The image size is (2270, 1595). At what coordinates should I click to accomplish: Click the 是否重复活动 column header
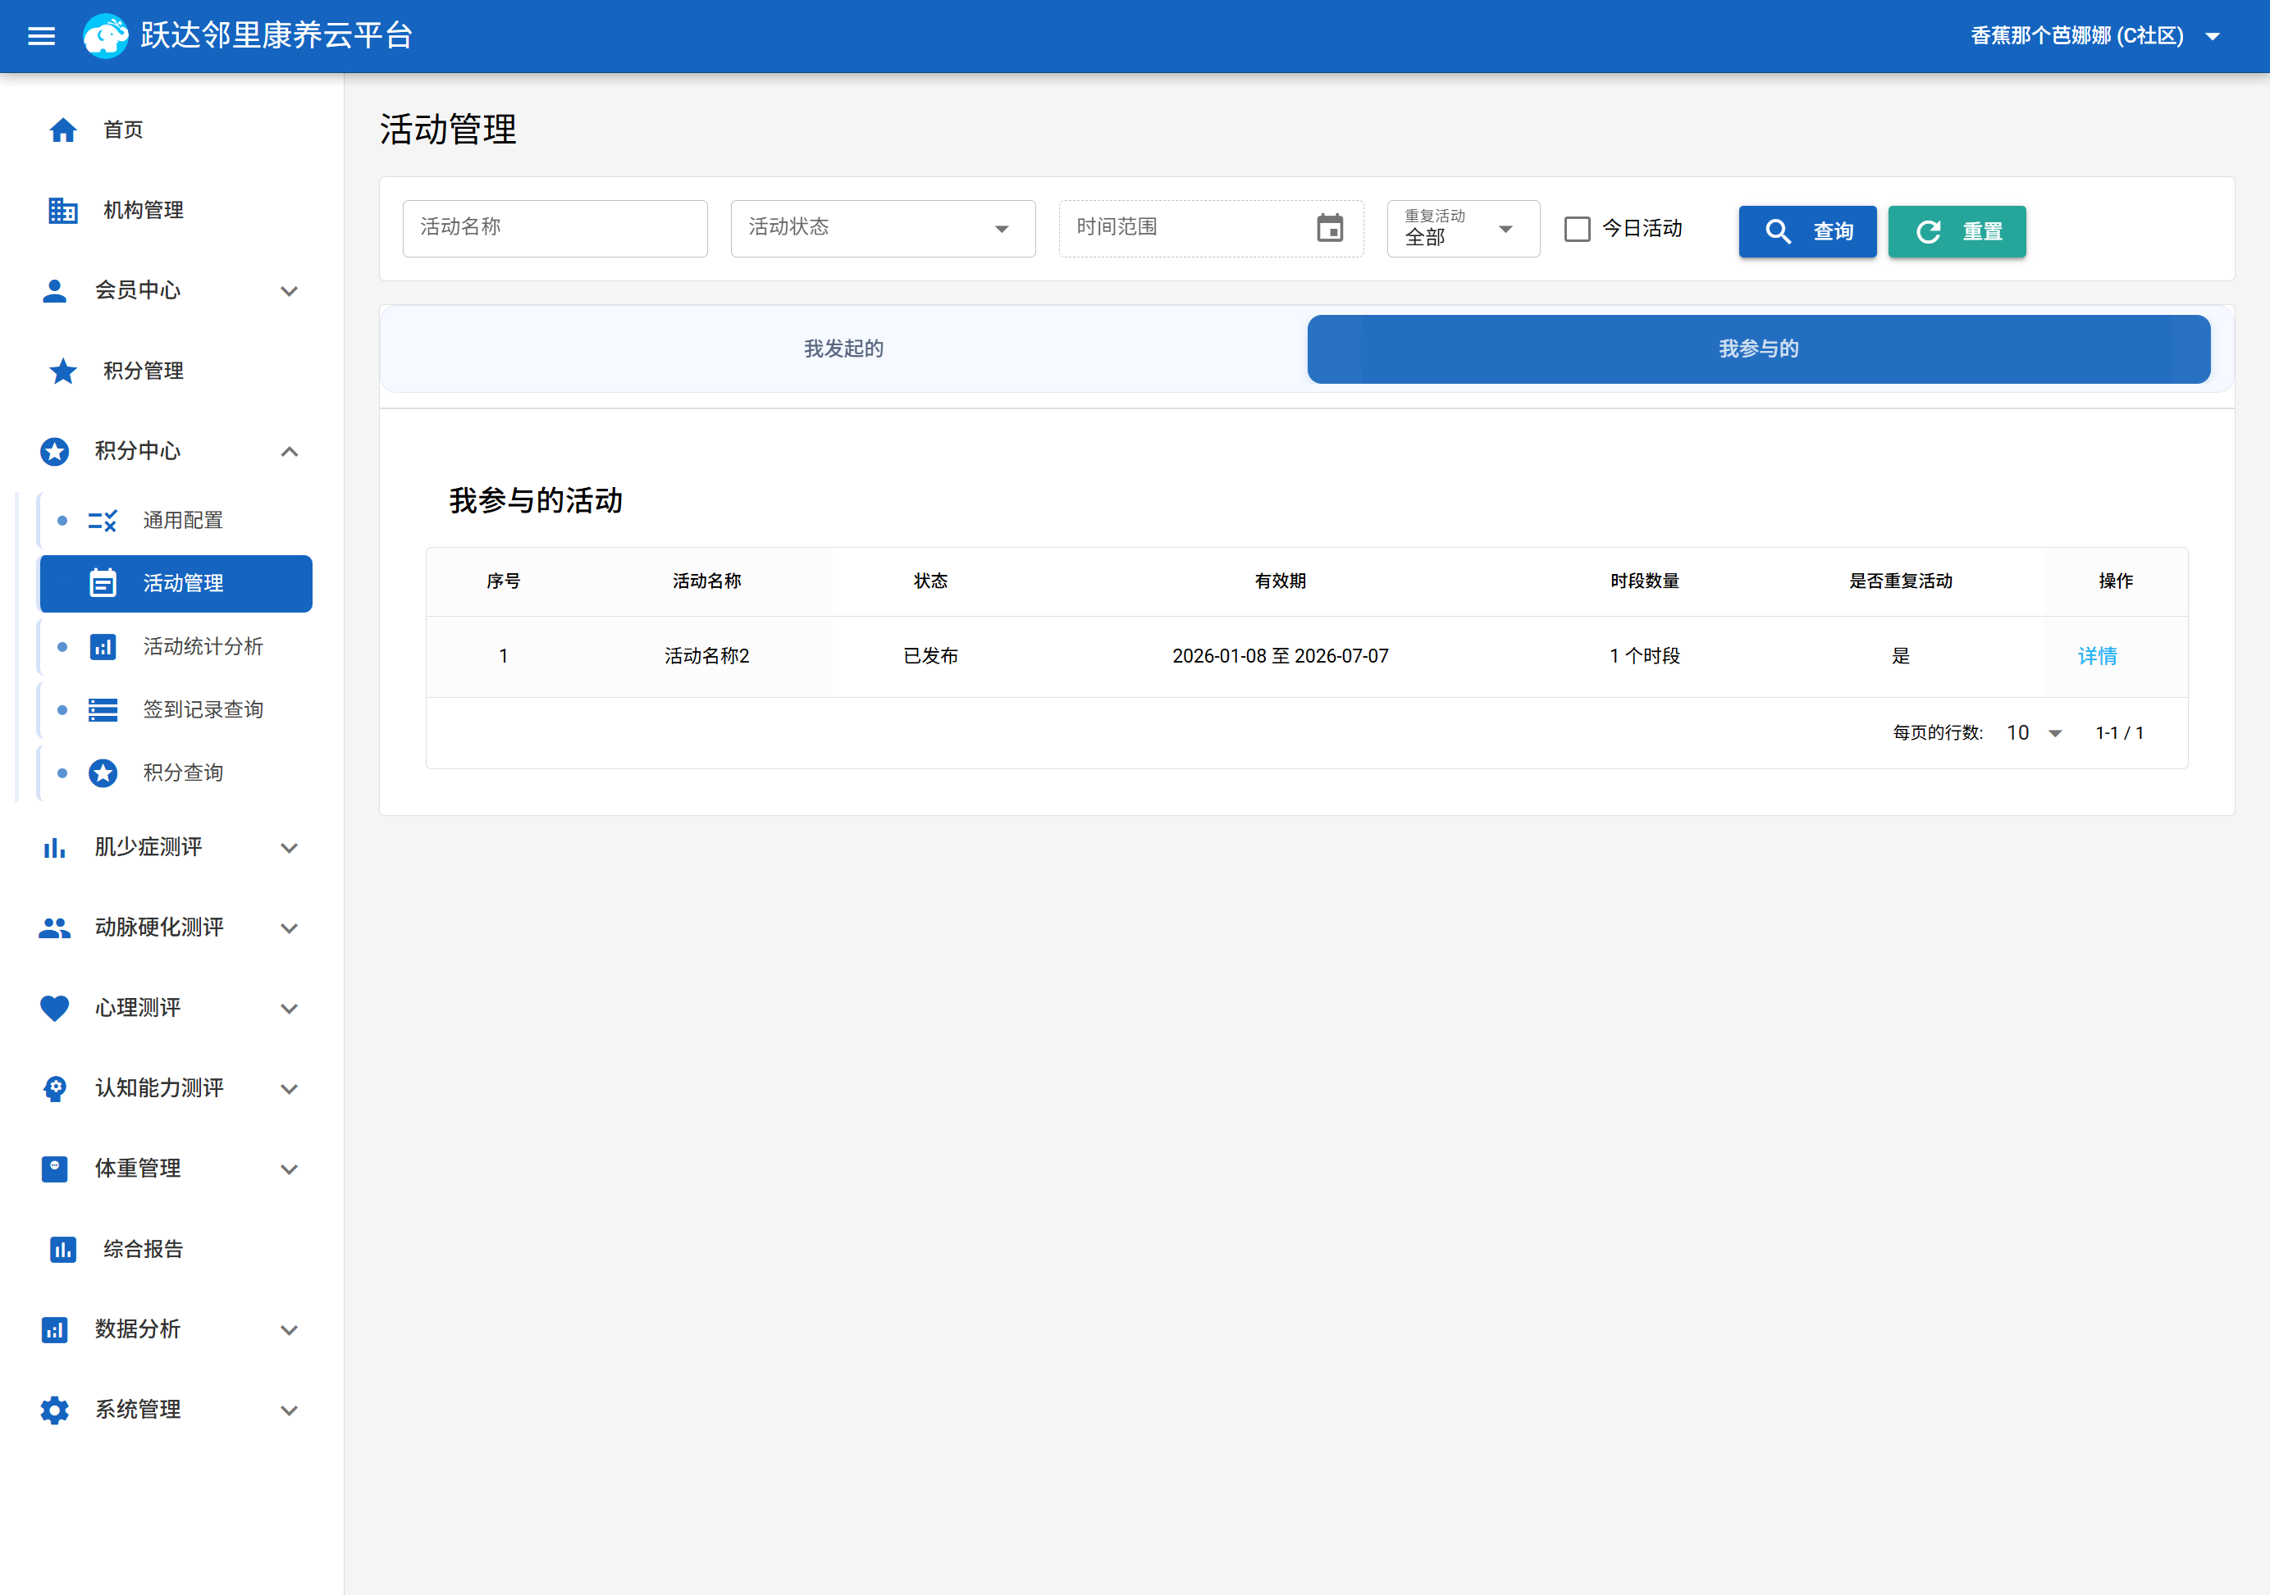pos(1900,581)
